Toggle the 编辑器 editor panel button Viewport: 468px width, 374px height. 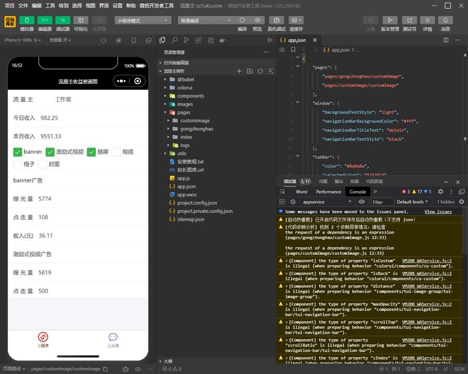45,20
